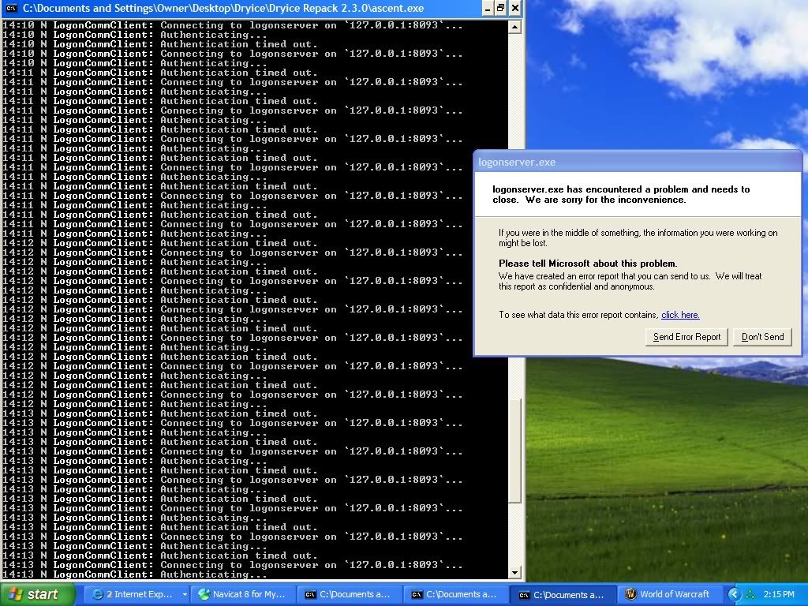The height and width of the screenshot is (606, 808).
Task: Choose Don't Send in the logonserver.exe dialog
Action: click(x=763, y=337)
